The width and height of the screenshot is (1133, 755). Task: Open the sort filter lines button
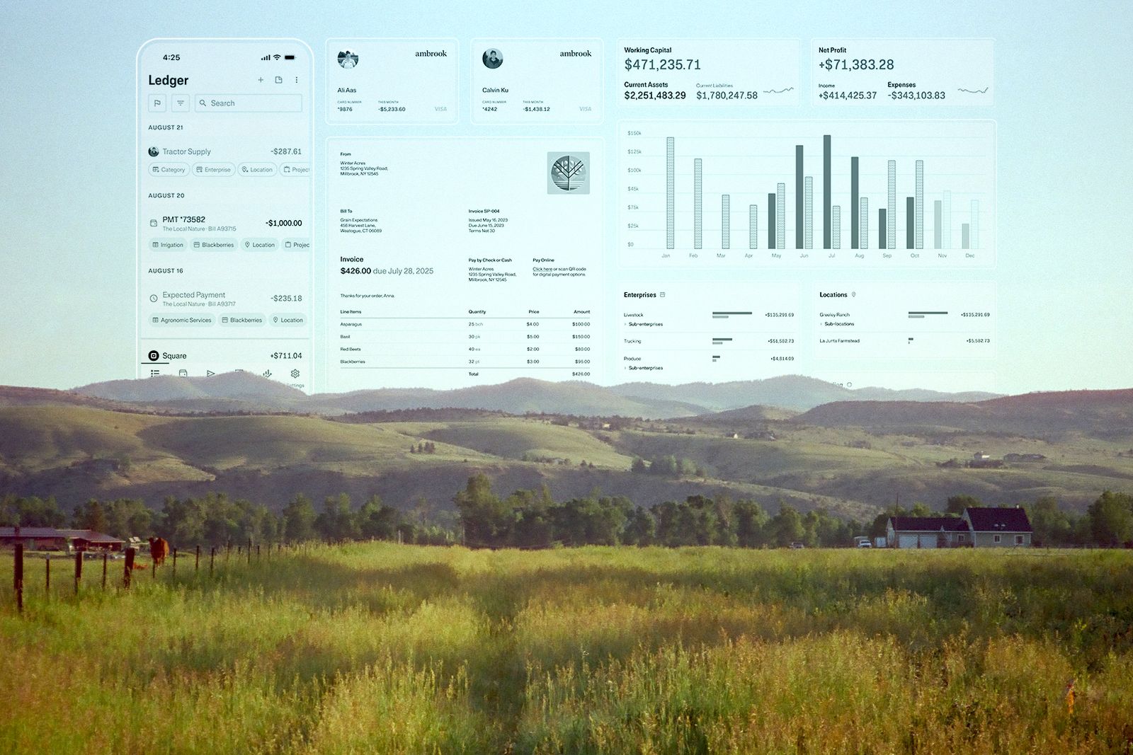(x=181, y=103)
